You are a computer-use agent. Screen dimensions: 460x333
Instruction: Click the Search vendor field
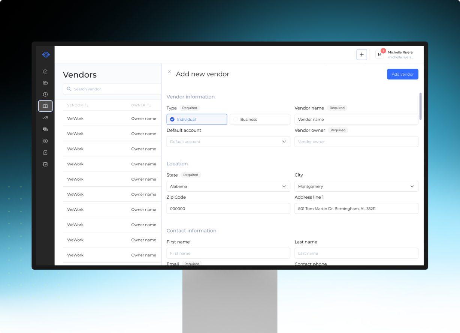tap(112, 89)
